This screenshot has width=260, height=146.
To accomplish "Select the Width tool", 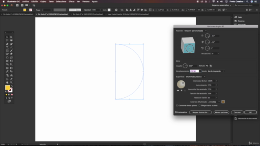I will (x=7, y=61).
